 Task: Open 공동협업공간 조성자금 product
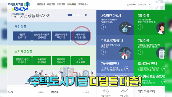pos(22,61)
